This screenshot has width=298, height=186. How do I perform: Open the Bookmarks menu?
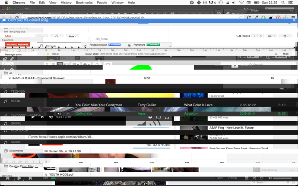click(x=84, y=3)
